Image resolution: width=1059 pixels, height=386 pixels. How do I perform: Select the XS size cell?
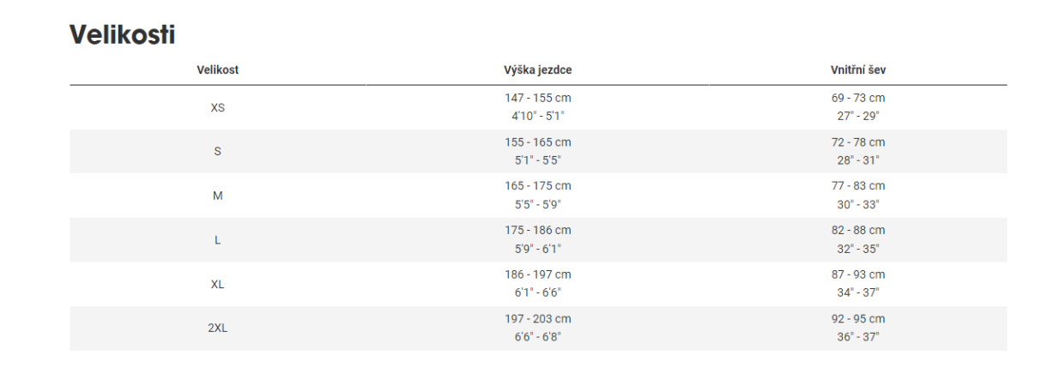pyautogui.click(x=217, y=108)
